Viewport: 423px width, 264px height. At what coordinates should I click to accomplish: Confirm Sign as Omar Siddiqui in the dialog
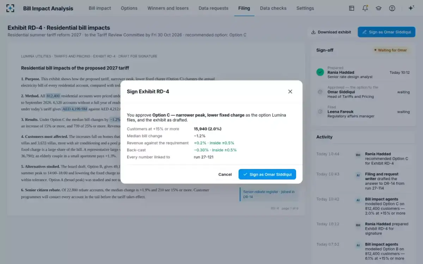tap(267, 174)
